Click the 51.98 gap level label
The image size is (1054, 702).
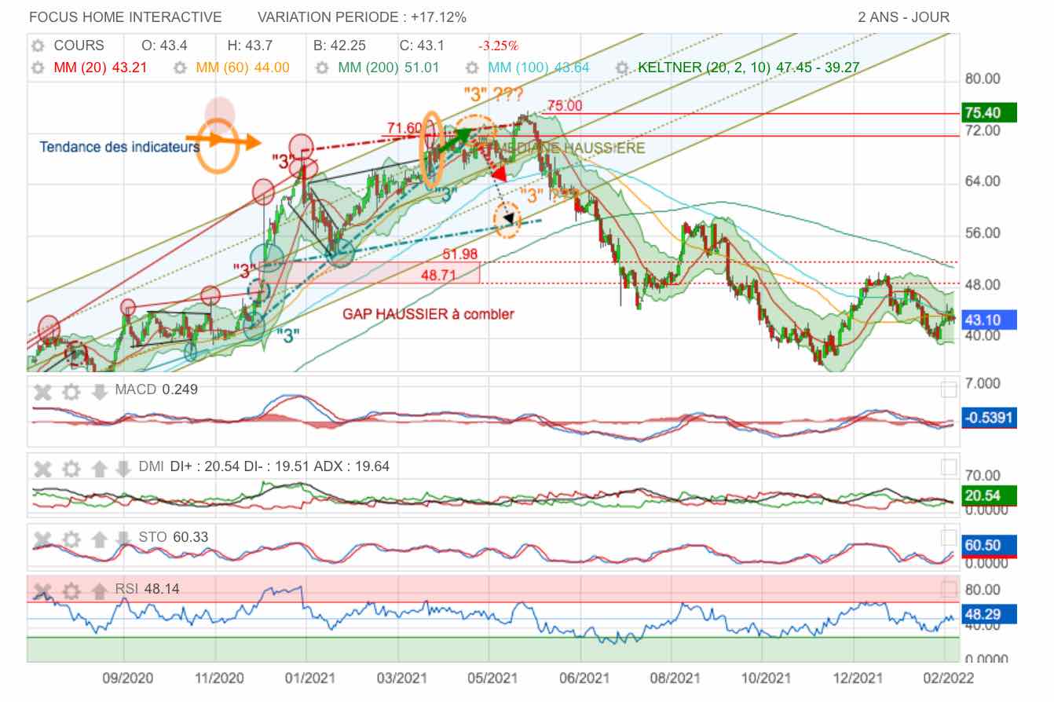[x=460, y=254]
